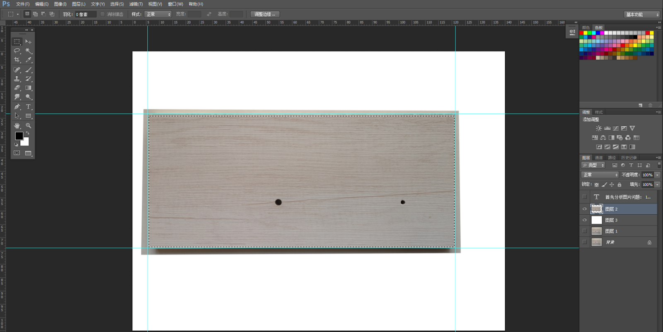This screenshot has width=663, height=332.
Task: Select the Clone Stamp tool
Action: tap(17, 79)
